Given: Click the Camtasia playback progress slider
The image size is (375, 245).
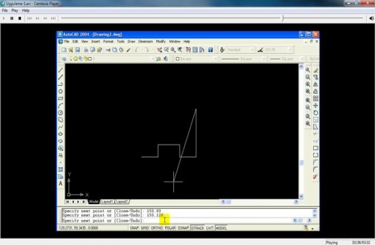Looking at the screenshot, I should (212, 18).
